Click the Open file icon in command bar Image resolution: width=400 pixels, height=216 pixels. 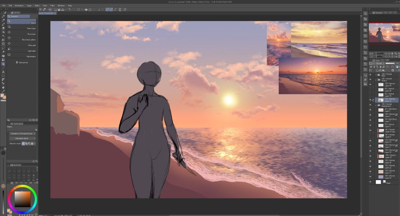coord(59,10)
